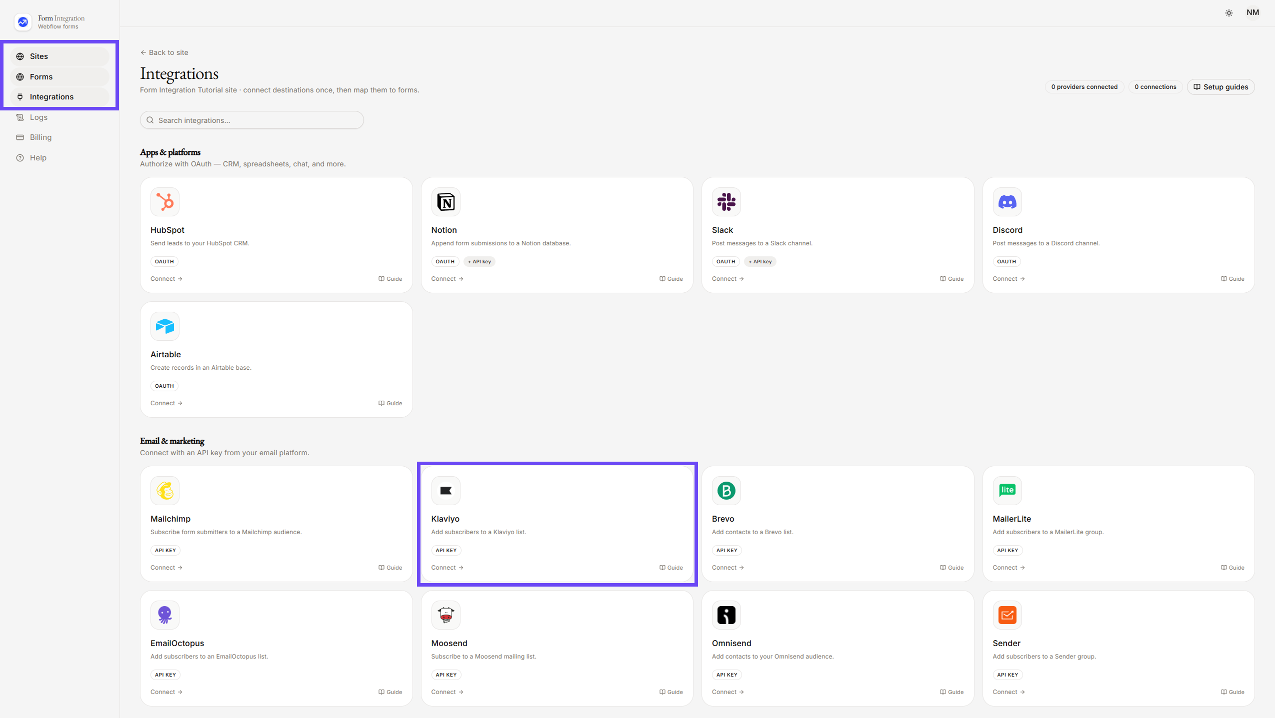This screenshot has width=1275, height=718.
Task: Click the HubSpot logo icon
Action: pyautogui.click(x=164, y=202)
